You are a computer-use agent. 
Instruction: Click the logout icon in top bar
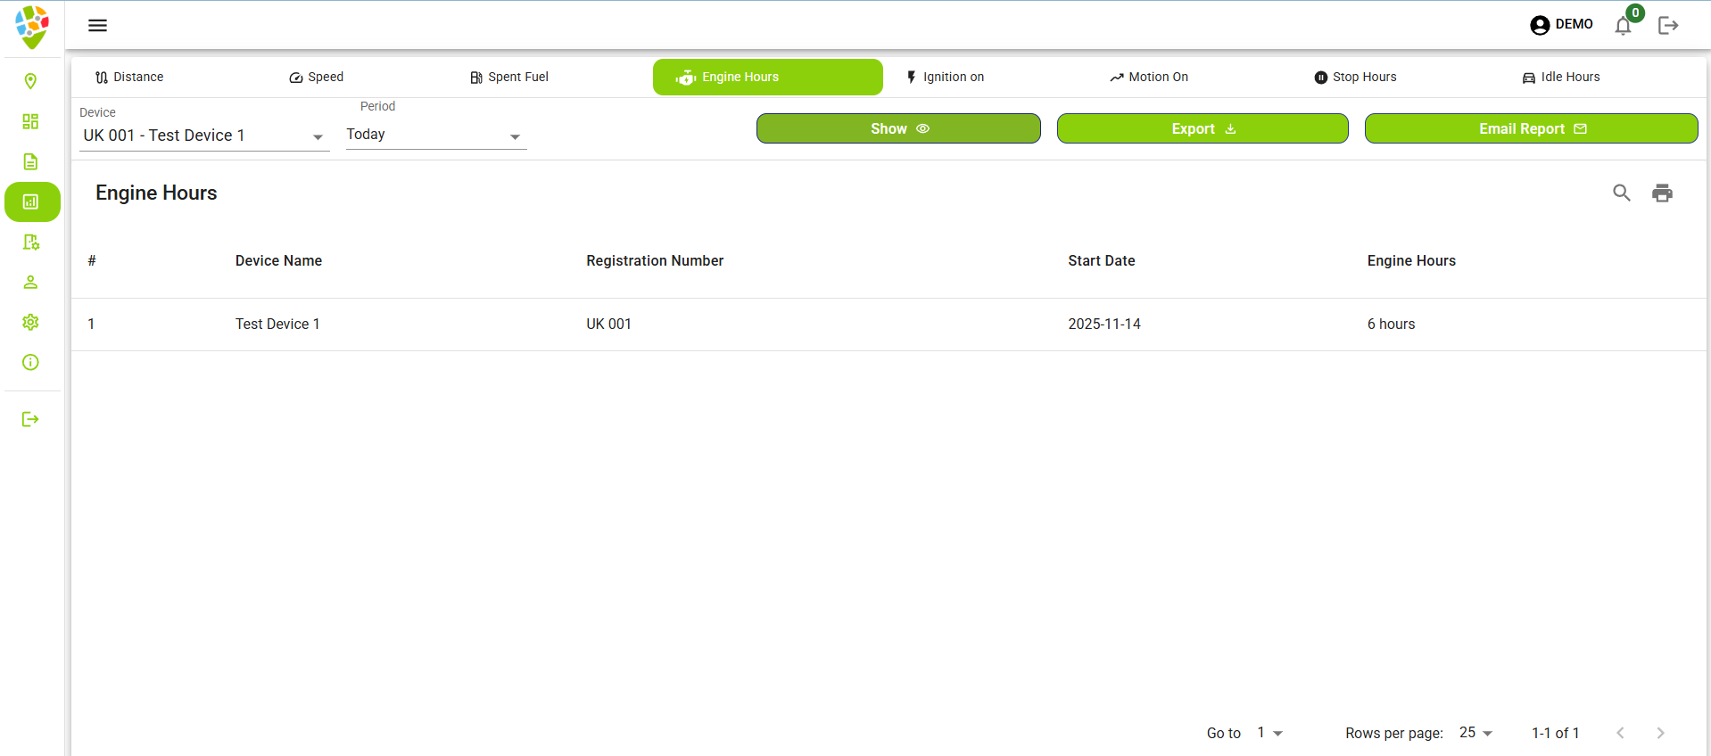(x=1668, y=26)
